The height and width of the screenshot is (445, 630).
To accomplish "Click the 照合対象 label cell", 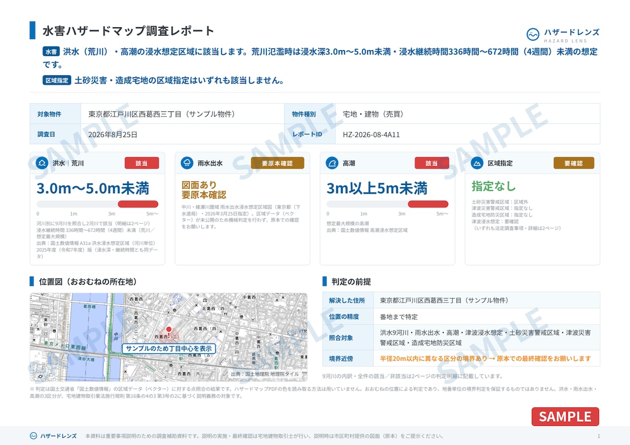I will pyautogui.click(x=348, y=337).
